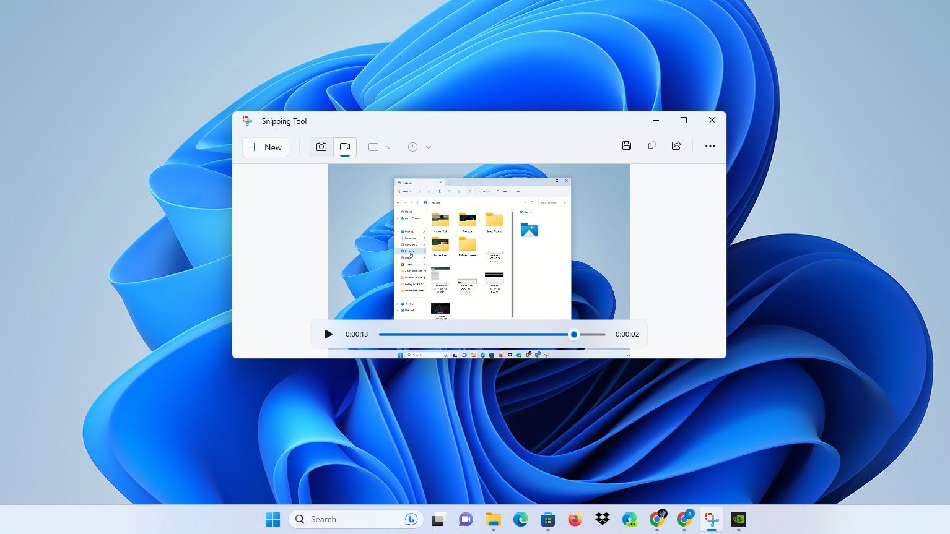Save the recording with the Save icon
950x534 pixels.
pyautogui.click(x=627, y=145)
